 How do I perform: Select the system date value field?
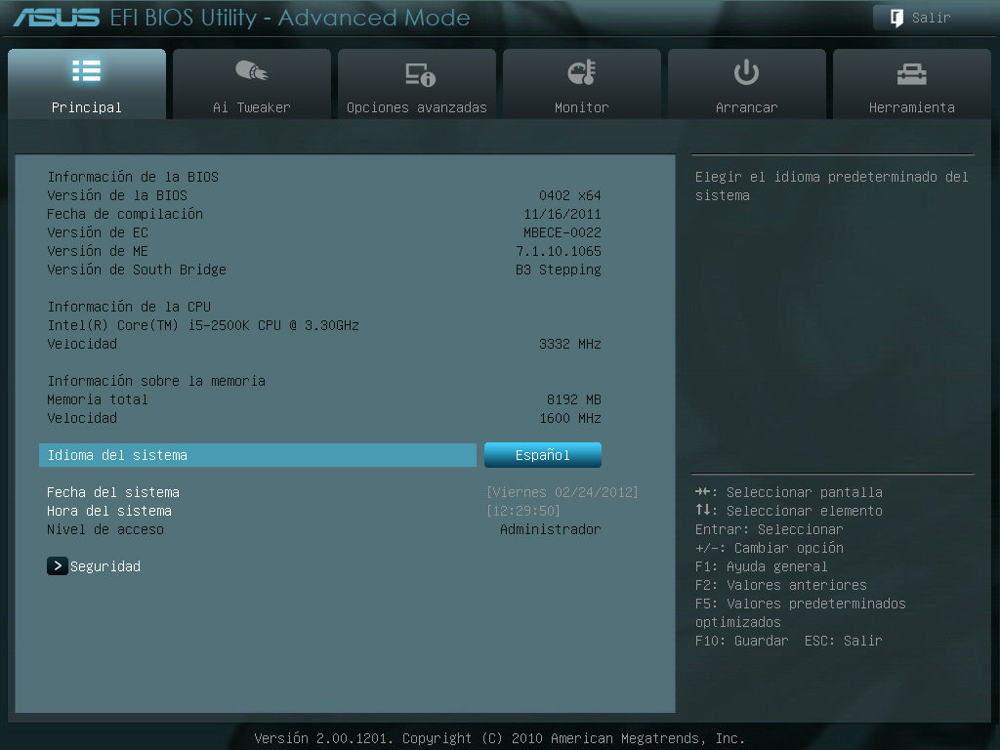[x=562, y=492]
